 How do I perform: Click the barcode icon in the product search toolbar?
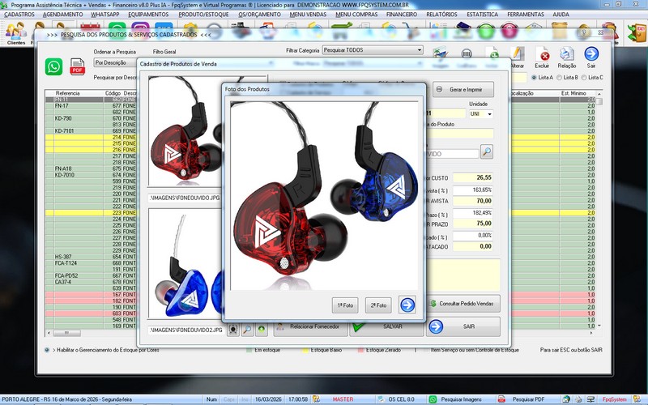[x=467, y=53]
